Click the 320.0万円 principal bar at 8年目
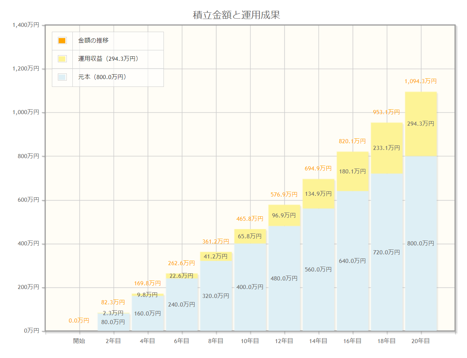 tap(216, 296)
